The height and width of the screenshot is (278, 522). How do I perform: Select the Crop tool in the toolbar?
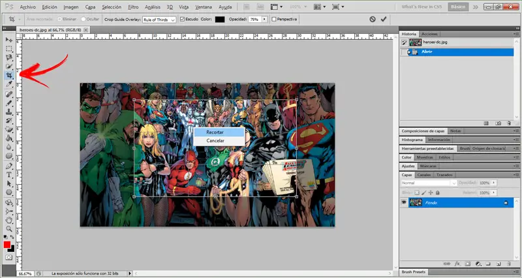click(9, 75)
